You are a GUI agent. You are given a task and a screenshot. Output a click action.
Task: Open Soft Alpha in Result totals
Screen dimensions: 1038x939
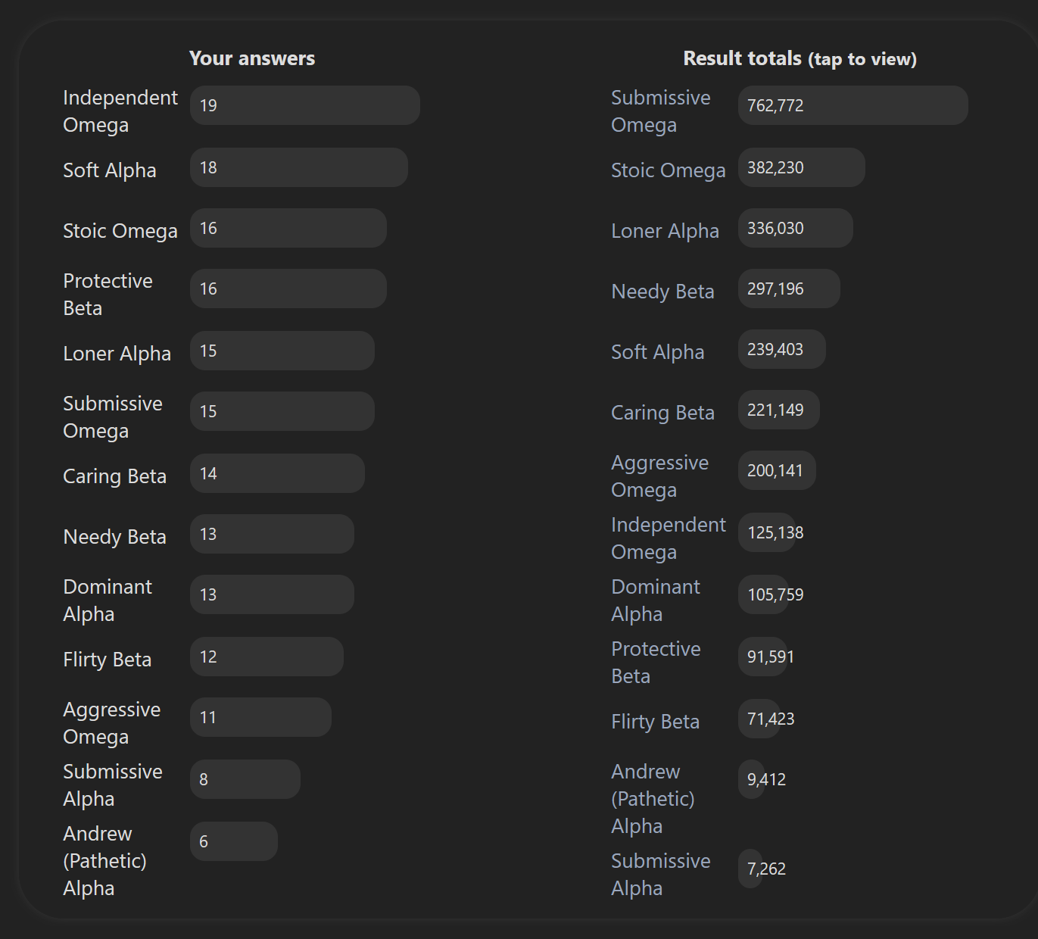pyautogui.click(x=657, y=352)
